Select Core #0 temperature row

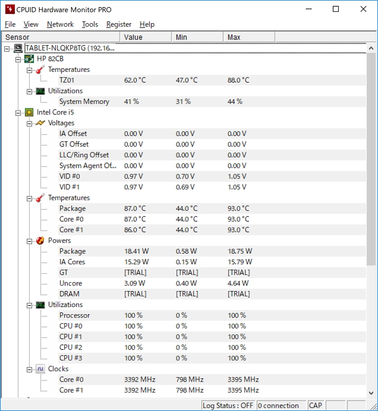pyautogui.click(x=212, y=219)
